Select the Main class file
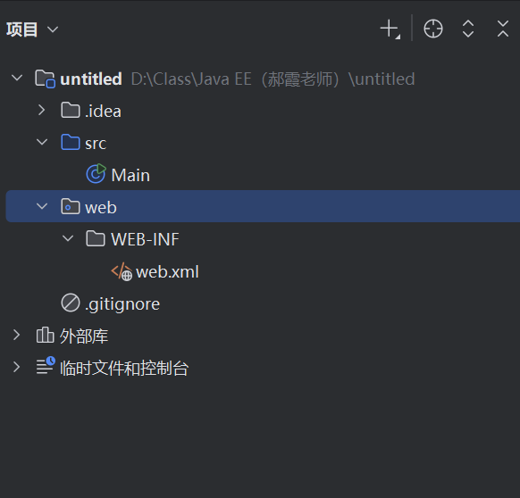Image resolution: width=520 pixels, height=498 pixels. [x=130, y=175]
